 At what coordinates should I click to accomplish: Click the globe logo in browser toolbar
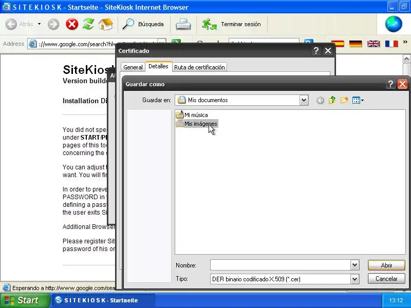point(394,24)
